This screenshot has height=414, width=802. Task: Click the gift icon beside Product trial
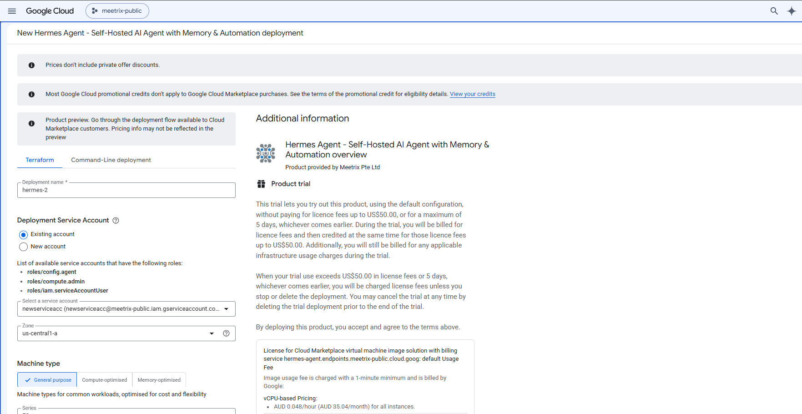[261, 184]
